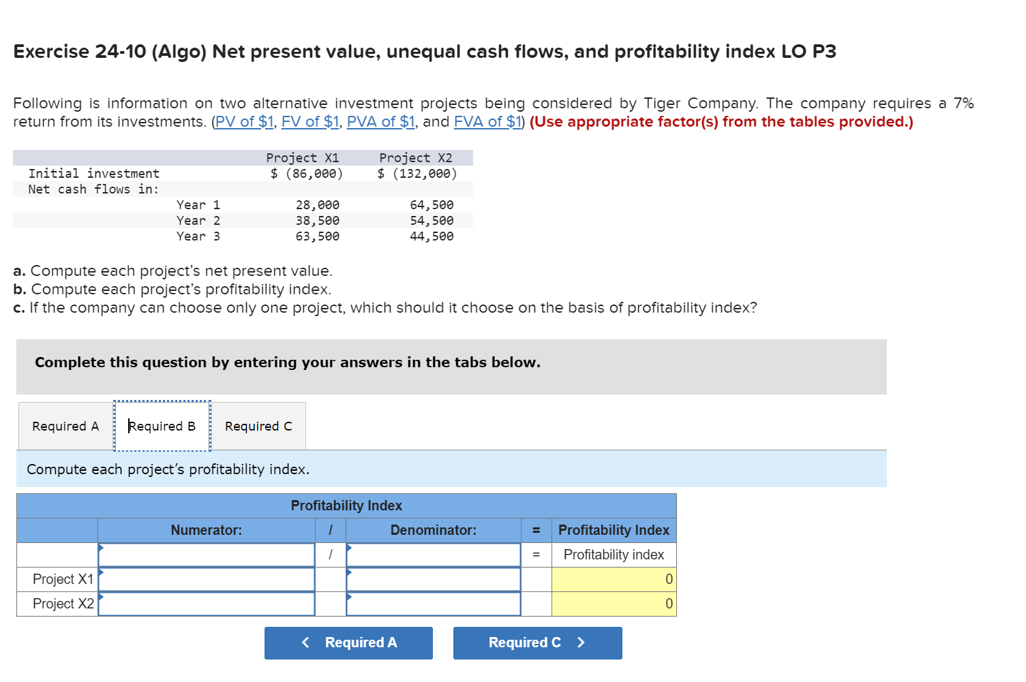The height and width of the screenshot is (682, 1026).
Task: Switch to the Required A tab
Action: coord(65,426)
